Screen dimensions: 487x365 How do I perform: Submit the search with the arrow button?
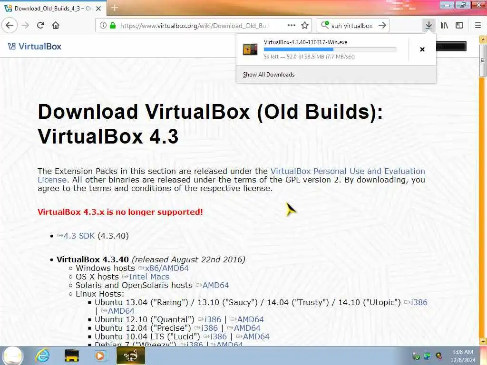tap(382, 26)
